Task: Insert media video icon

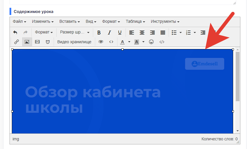Action: [x=37, y=42]
